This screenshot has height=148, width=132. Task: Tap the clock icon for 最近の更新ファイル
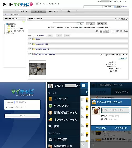50,113
